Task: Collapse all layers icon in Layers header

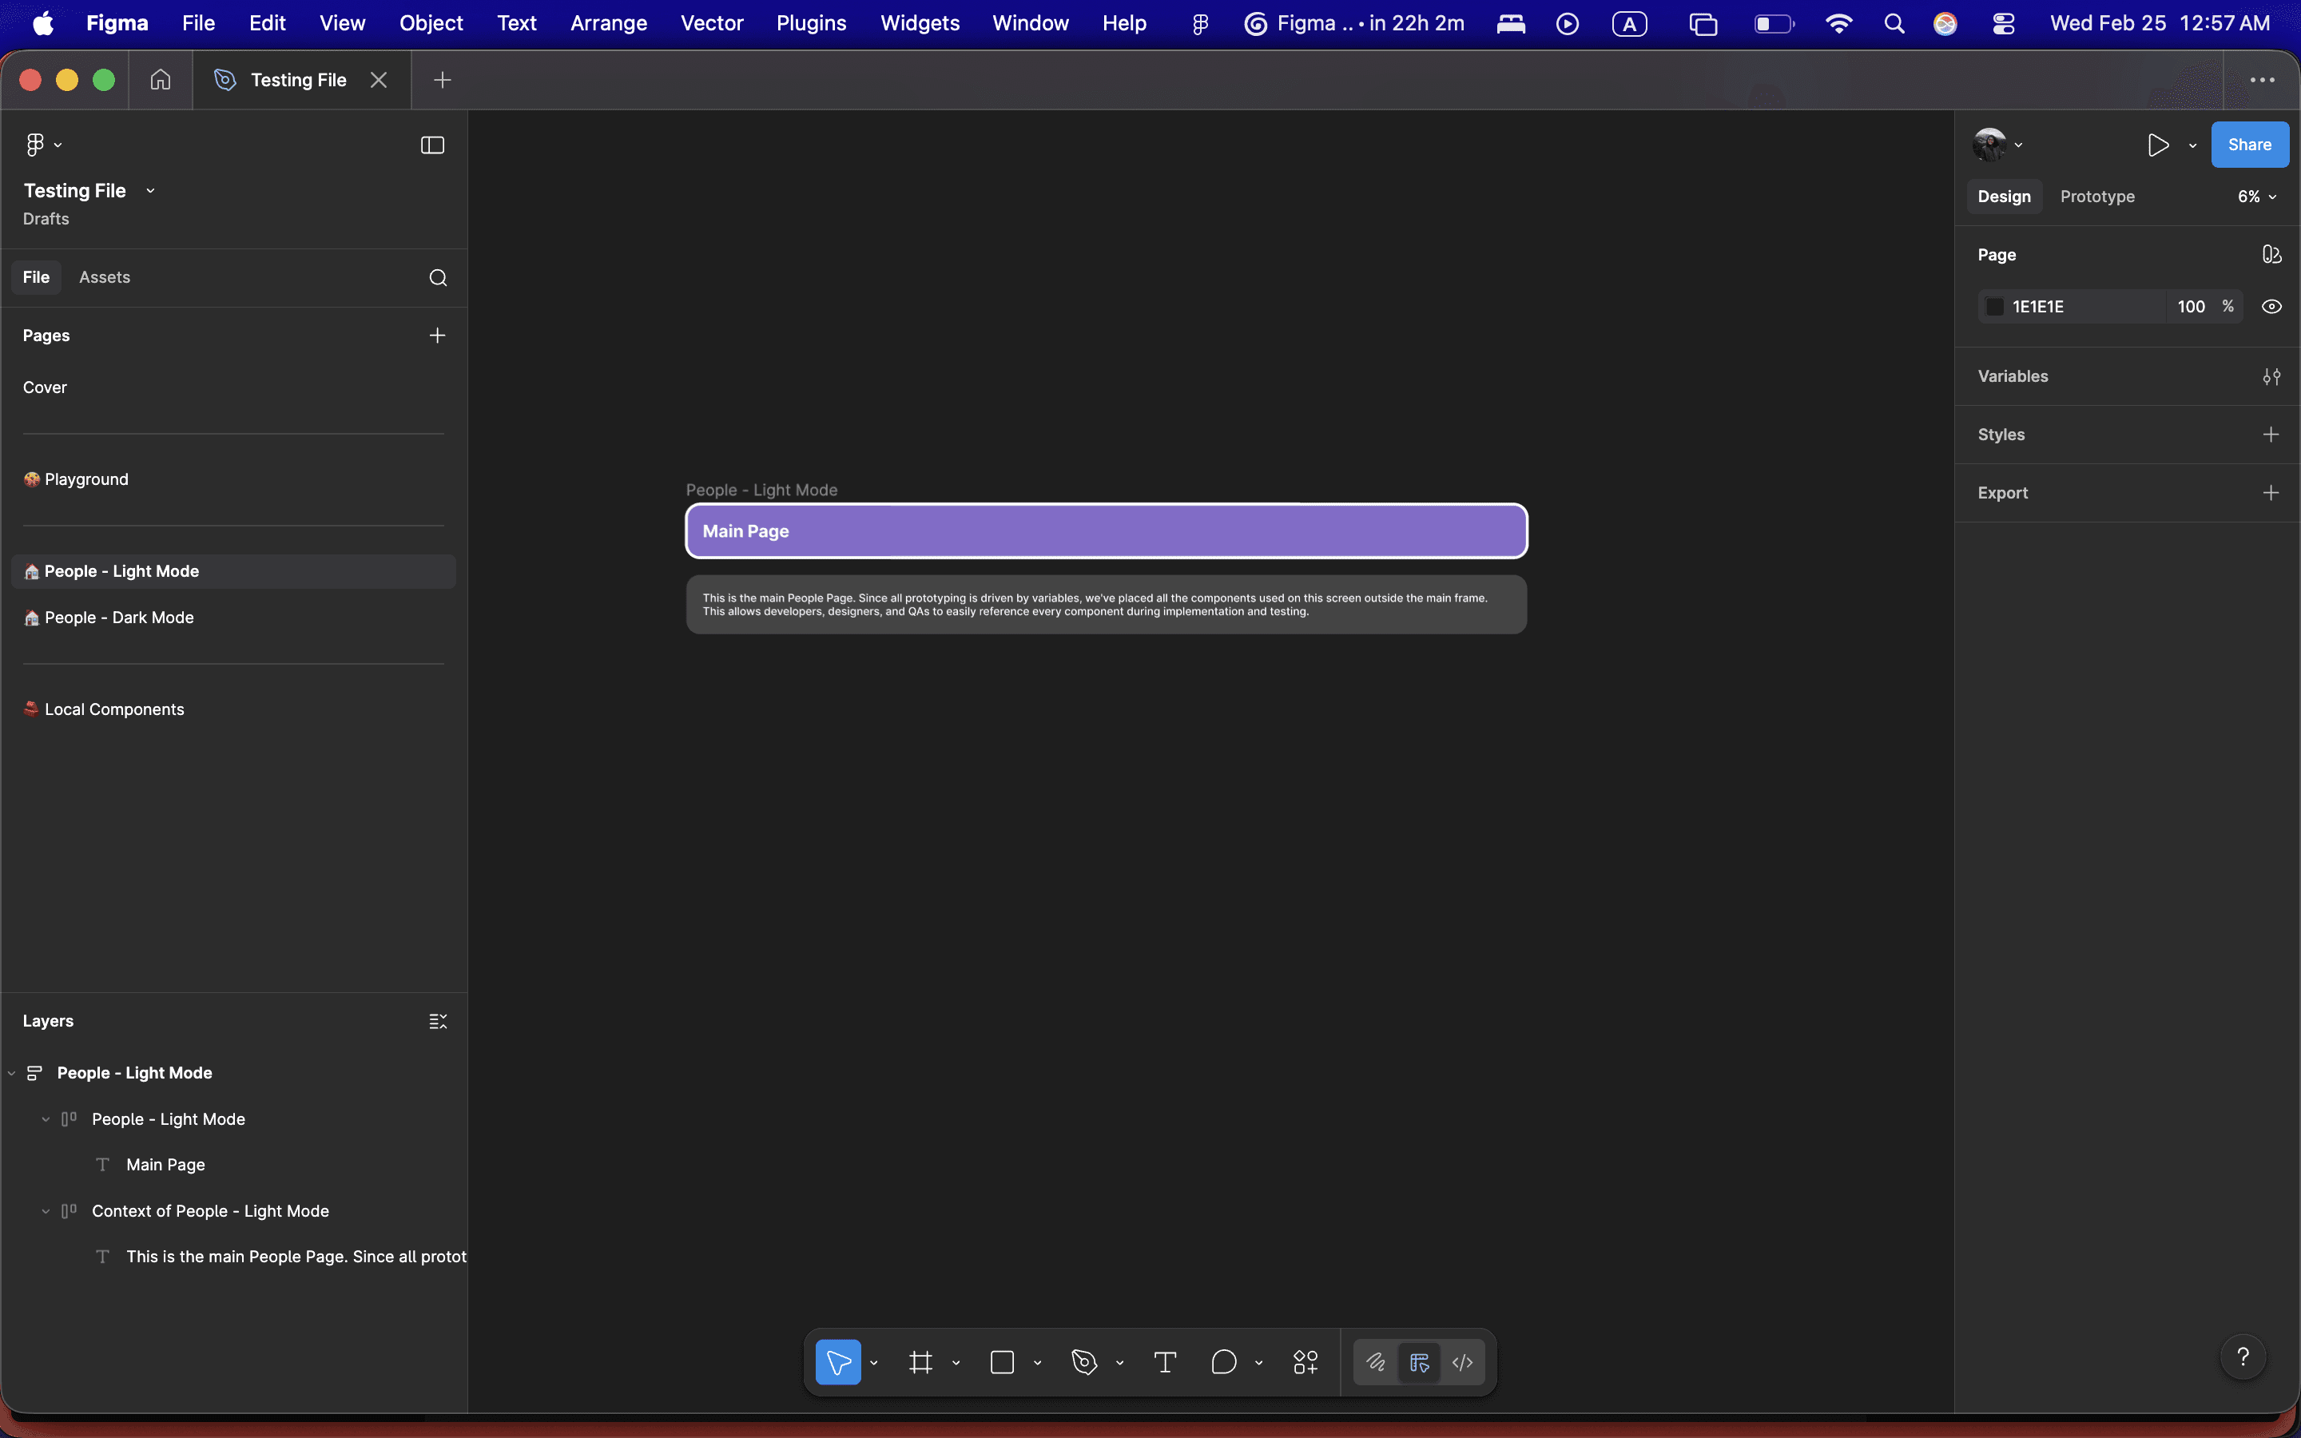Action: (437, 1022)
